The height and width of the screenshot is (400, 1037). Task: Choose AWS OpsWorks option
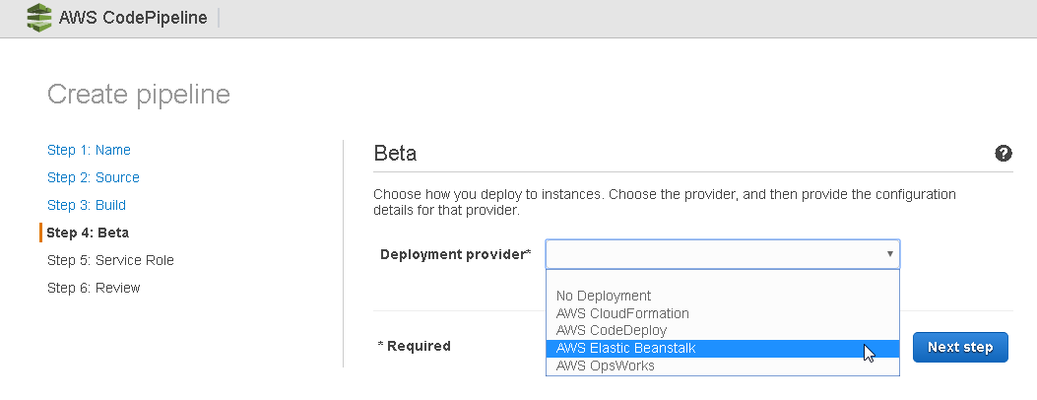(x=722, y=366)
